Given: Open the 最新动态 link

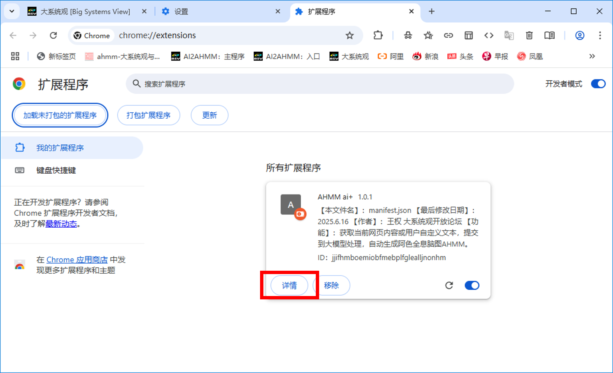Looking at the screenshot, I should coord(61,224).
